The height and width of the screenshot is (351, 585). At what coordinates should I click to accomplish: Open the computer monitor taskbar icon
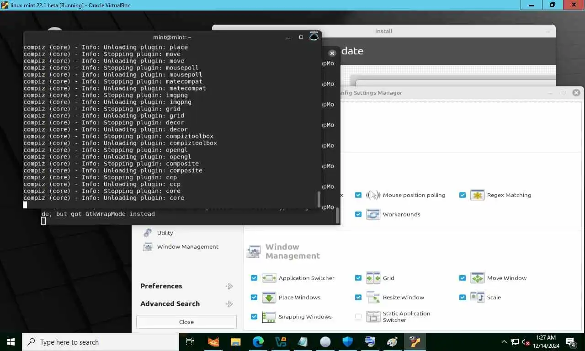coord(370,342)
